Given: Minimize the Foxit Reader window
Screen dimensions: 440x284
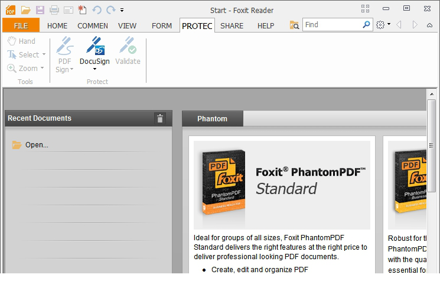Looking at the screenshot, I should click(386, 9).
